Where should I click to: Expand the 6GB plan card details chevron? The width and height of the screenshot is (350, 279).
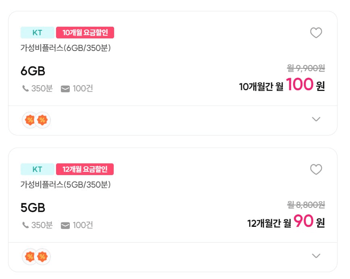click(316, 119)
